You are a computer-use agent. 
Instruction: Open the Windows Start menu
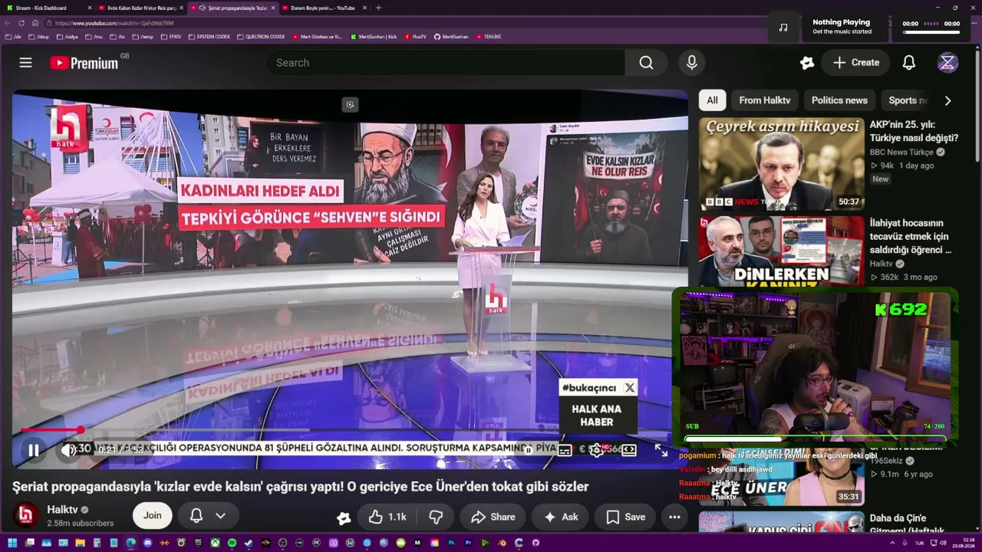point(12,543)
